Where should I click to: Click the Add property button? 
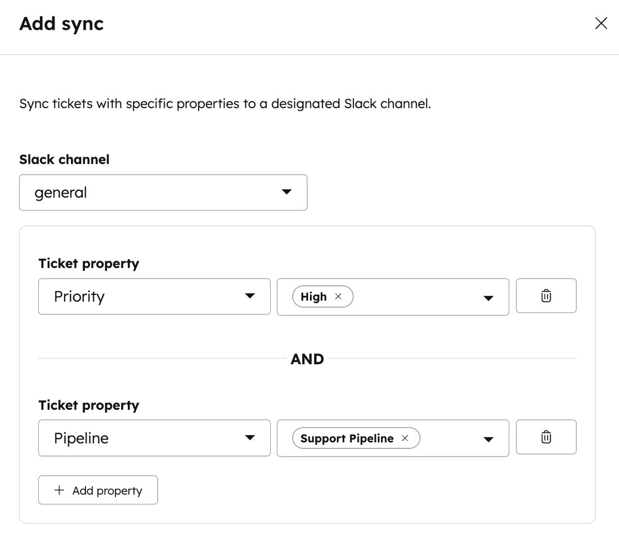coord(97,490)
